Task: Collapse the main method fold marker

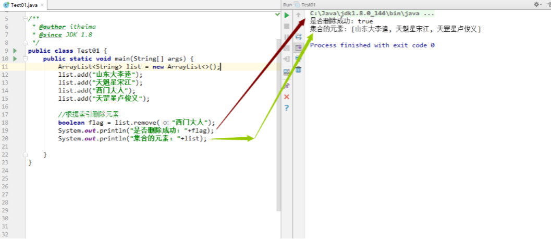Action: pos(25,58)
